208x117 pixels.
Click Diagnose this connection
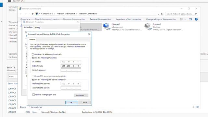[x=74, y=19]
